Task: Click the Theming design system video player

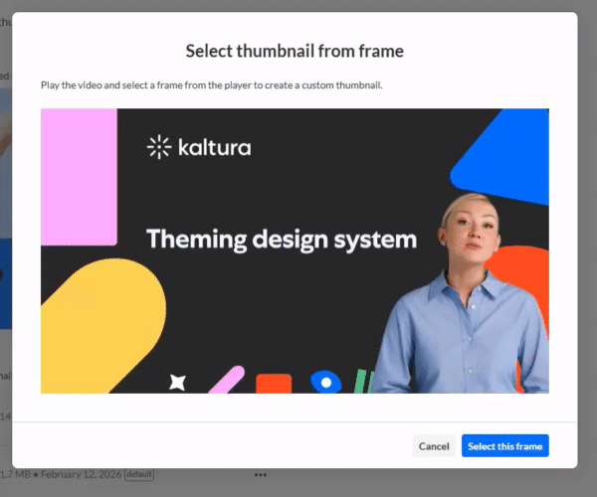Action: [295, 250]
